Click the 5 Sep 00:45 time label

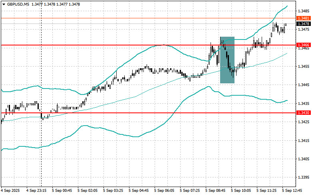click(x=62, y=191)
